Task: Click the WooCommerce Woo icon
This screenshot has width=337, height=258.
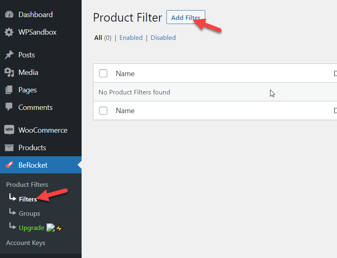Action: tap(9, 130)
